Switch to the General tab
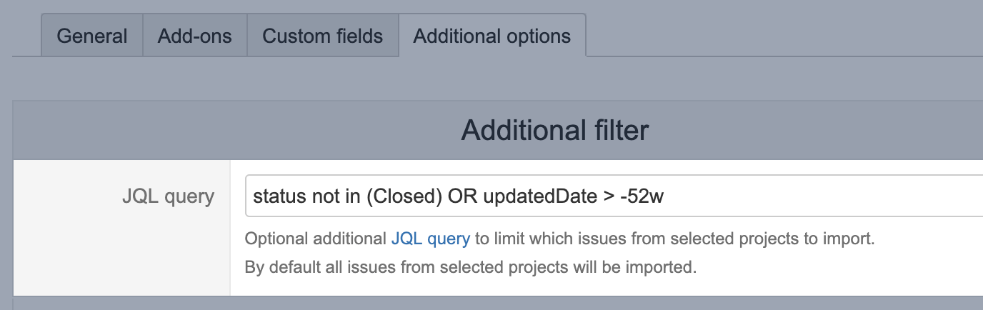Screen dimensions: 983x310 click(92, 36)
